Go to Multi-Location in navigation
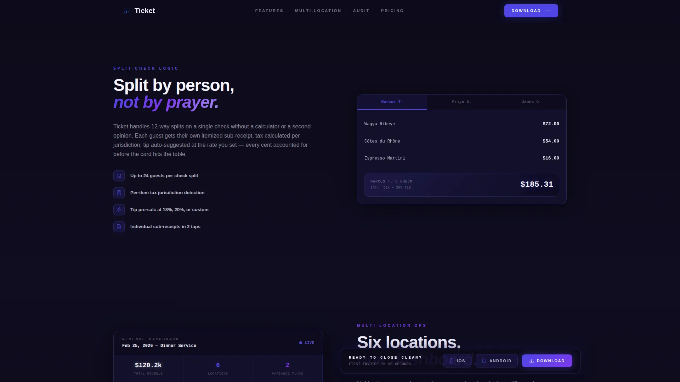This screenshot has height=382, width=680. tap(318, 11)
